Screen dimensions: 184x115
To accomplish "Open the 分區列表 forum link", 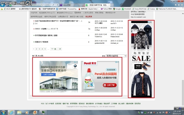I will point(34,13).
